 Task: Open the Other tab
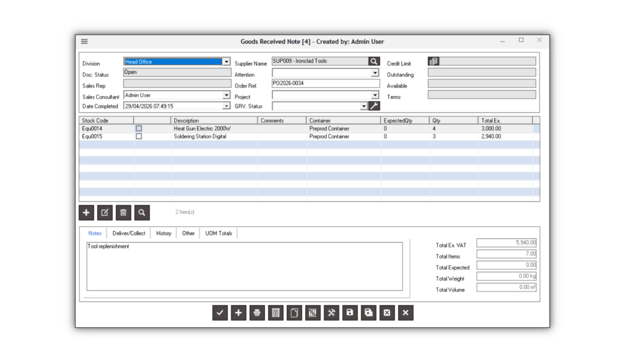[x=188, y=233]
